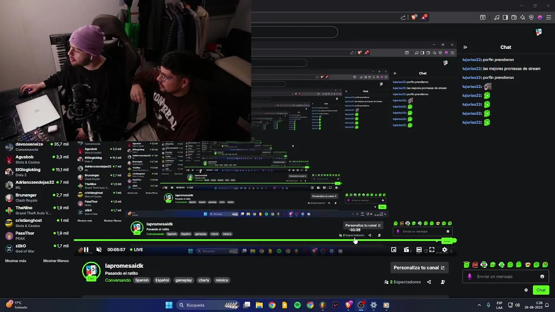The width and height of the screenshot is (555, 312).
Task: Select the música tag
Action: click(x=222, y=280)
